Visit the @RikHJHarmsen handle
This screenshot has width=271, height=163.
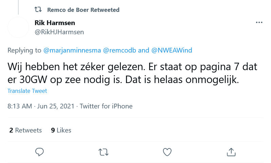click(x=59, y=32)
